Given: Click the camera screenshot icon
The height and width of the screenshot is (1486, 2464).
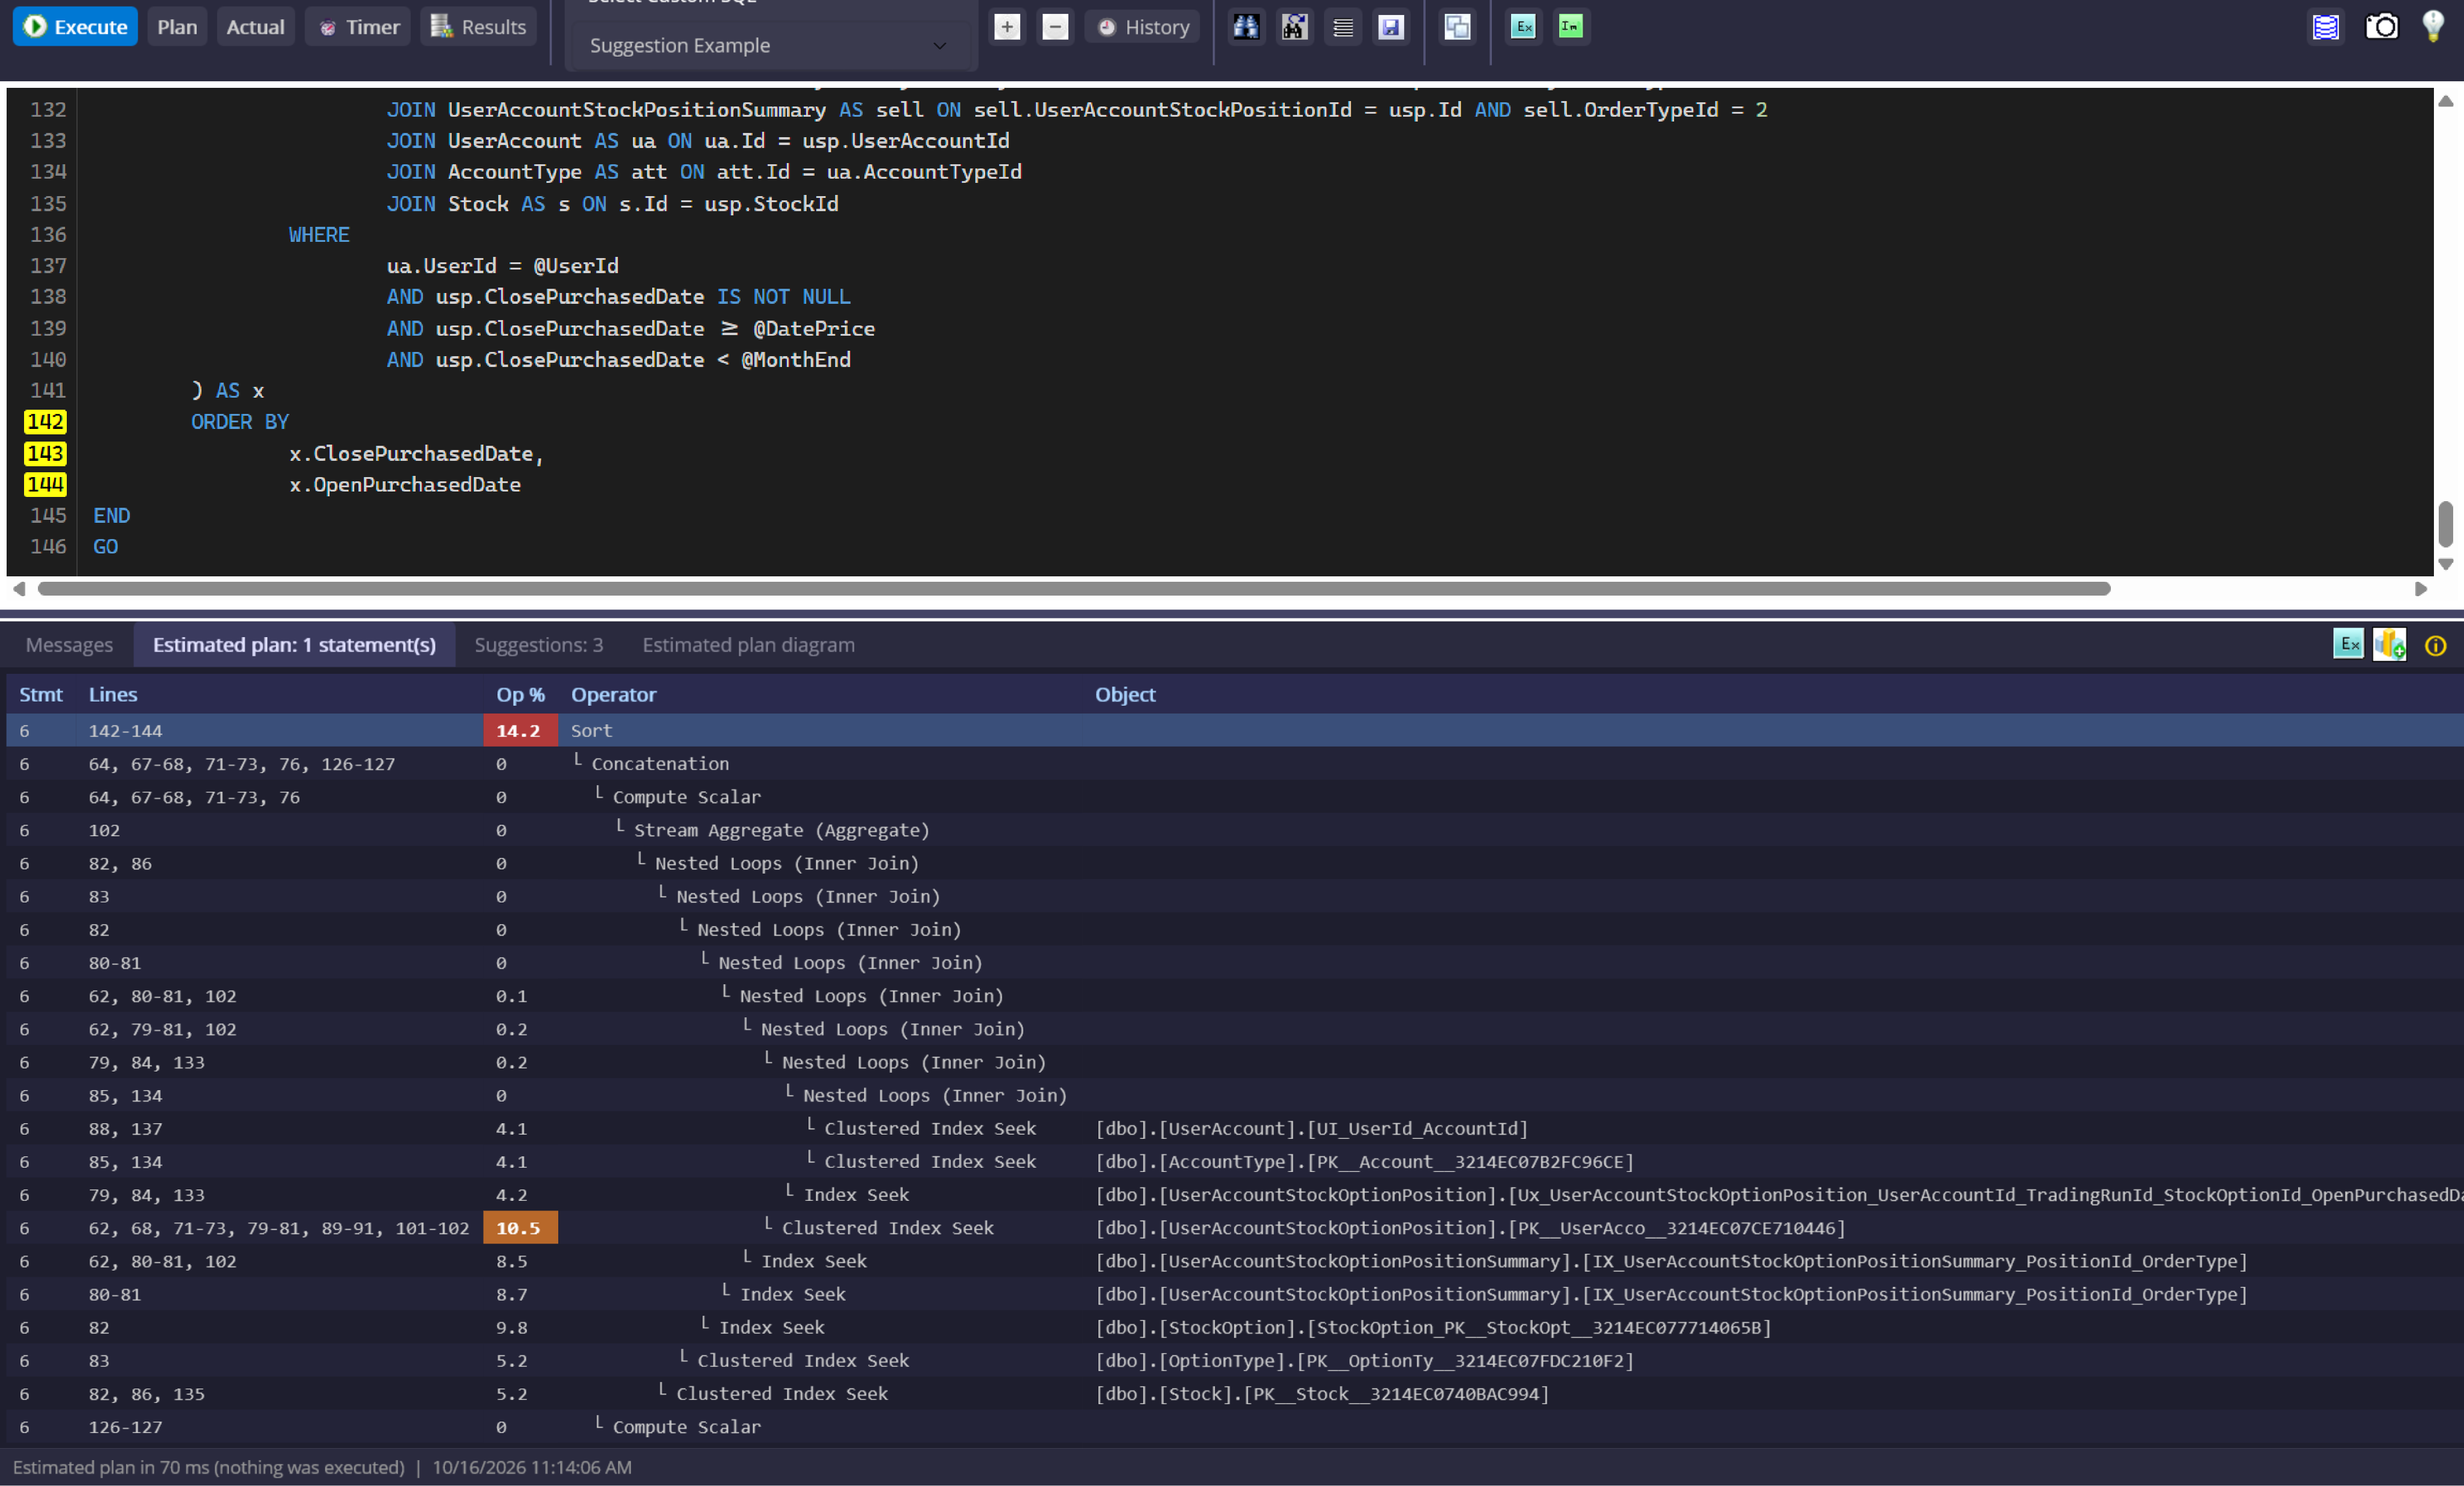Looking at the screenshot, I should pos(2381,27).
